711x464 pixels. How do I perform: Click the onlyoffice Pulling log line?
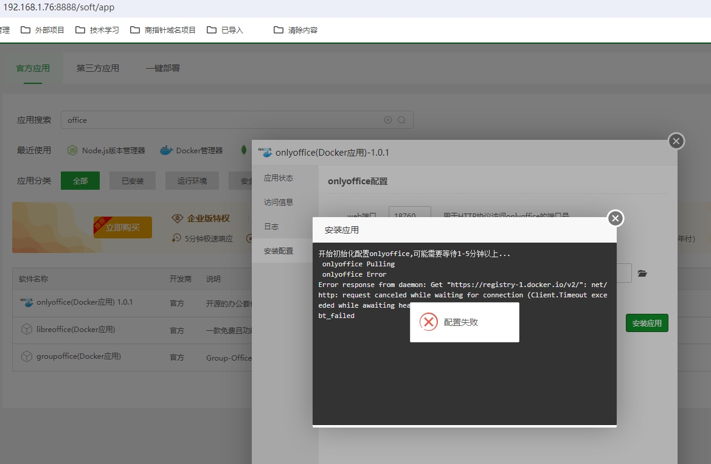358,264
